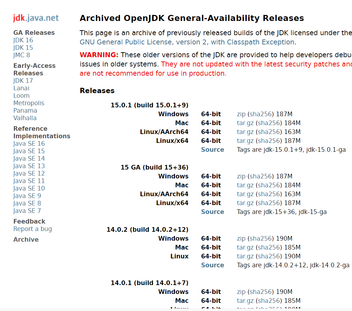Open the JMC 8 release page

(21, 55)
